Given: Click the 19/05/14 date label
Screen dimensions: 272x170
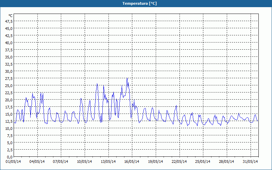Looking at the screenshot, I should [x=156, y=162].
